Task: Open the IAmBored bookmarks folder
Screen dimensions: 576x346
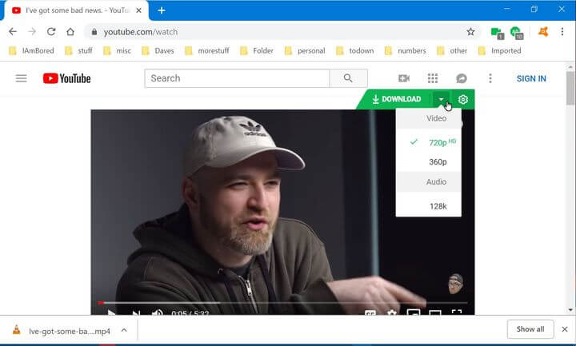Action: pos(31,50)
